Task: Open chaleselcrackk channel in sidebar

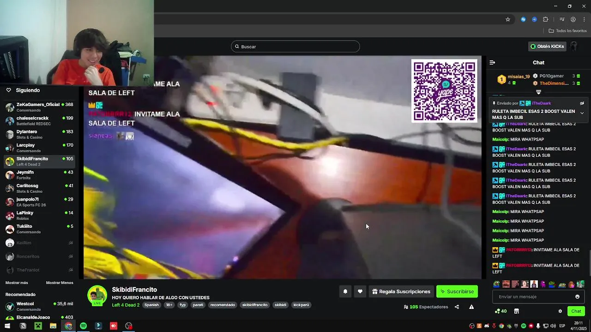Action: [x=39, y=121]
